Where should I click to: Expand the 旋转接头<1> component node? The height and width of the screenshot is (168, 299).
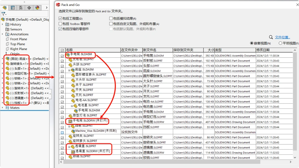pos(2,64)
